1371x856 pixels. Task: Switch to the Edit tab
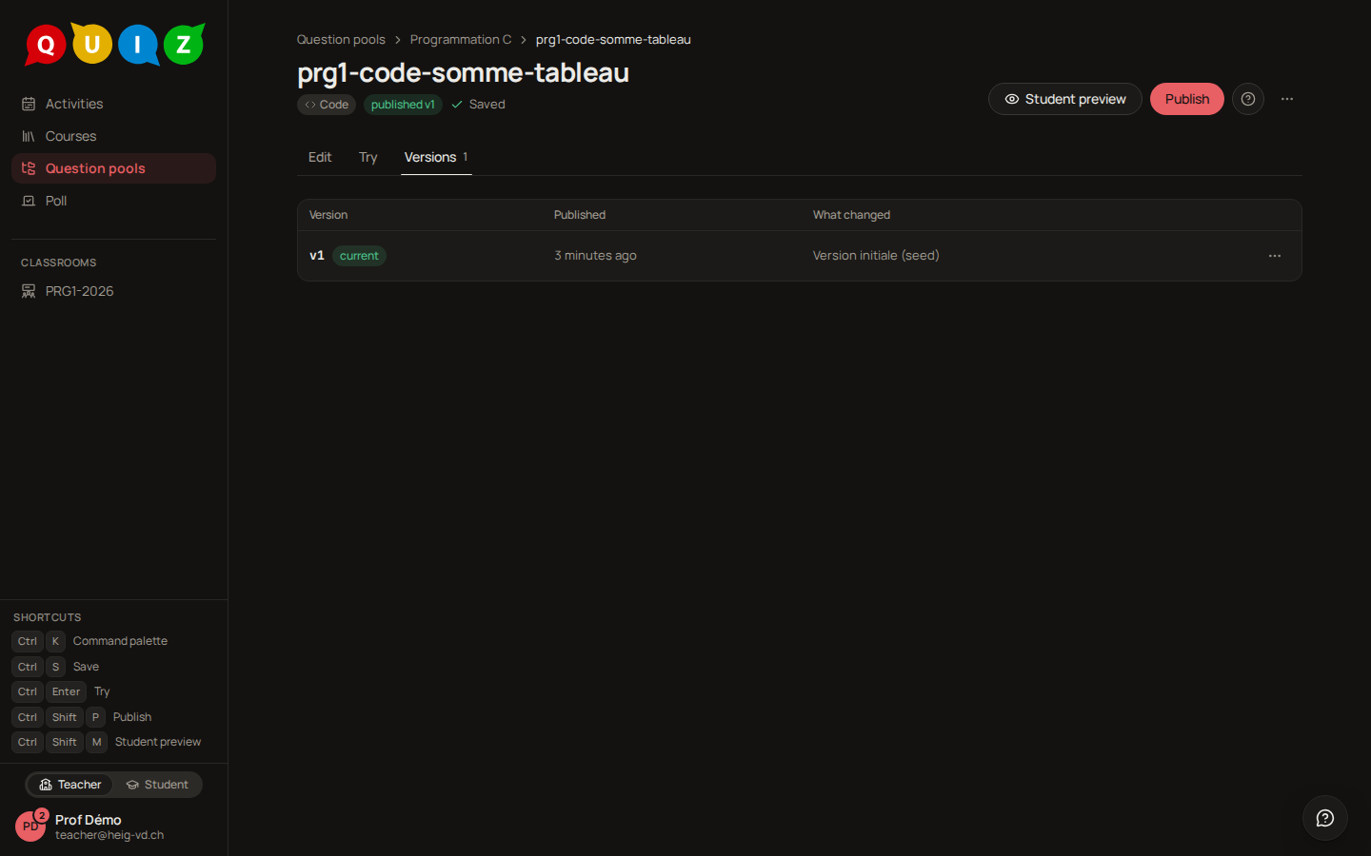320,157
